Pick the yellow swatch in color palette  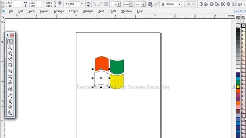coord(238,87)
